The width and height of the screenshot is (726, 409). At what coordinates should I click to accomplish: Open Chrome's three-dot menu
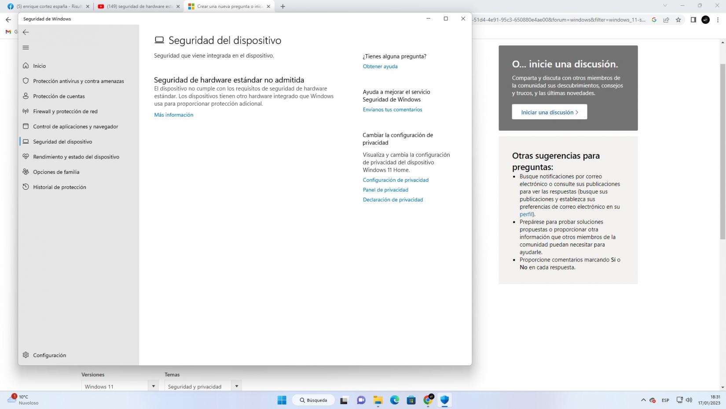pos(718,20)
